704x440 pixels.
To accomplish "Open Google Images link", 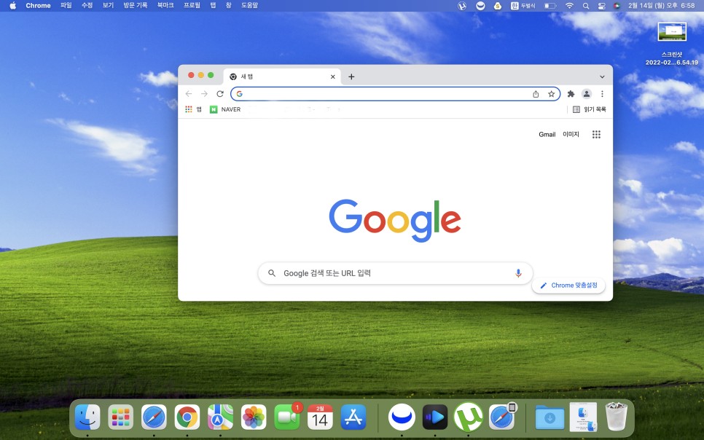I will [571, 134].
